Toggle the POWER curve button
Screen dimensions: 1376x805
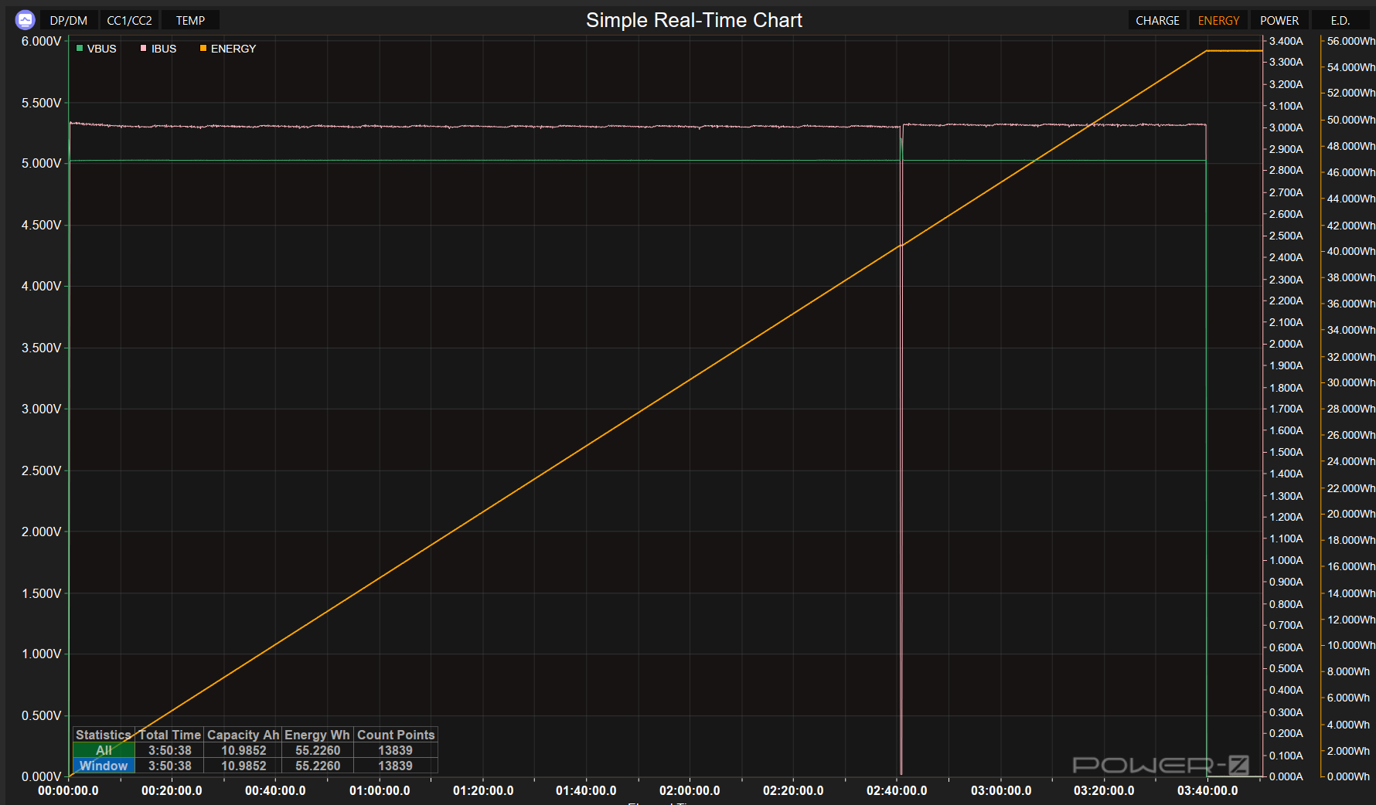(1279, 20)
